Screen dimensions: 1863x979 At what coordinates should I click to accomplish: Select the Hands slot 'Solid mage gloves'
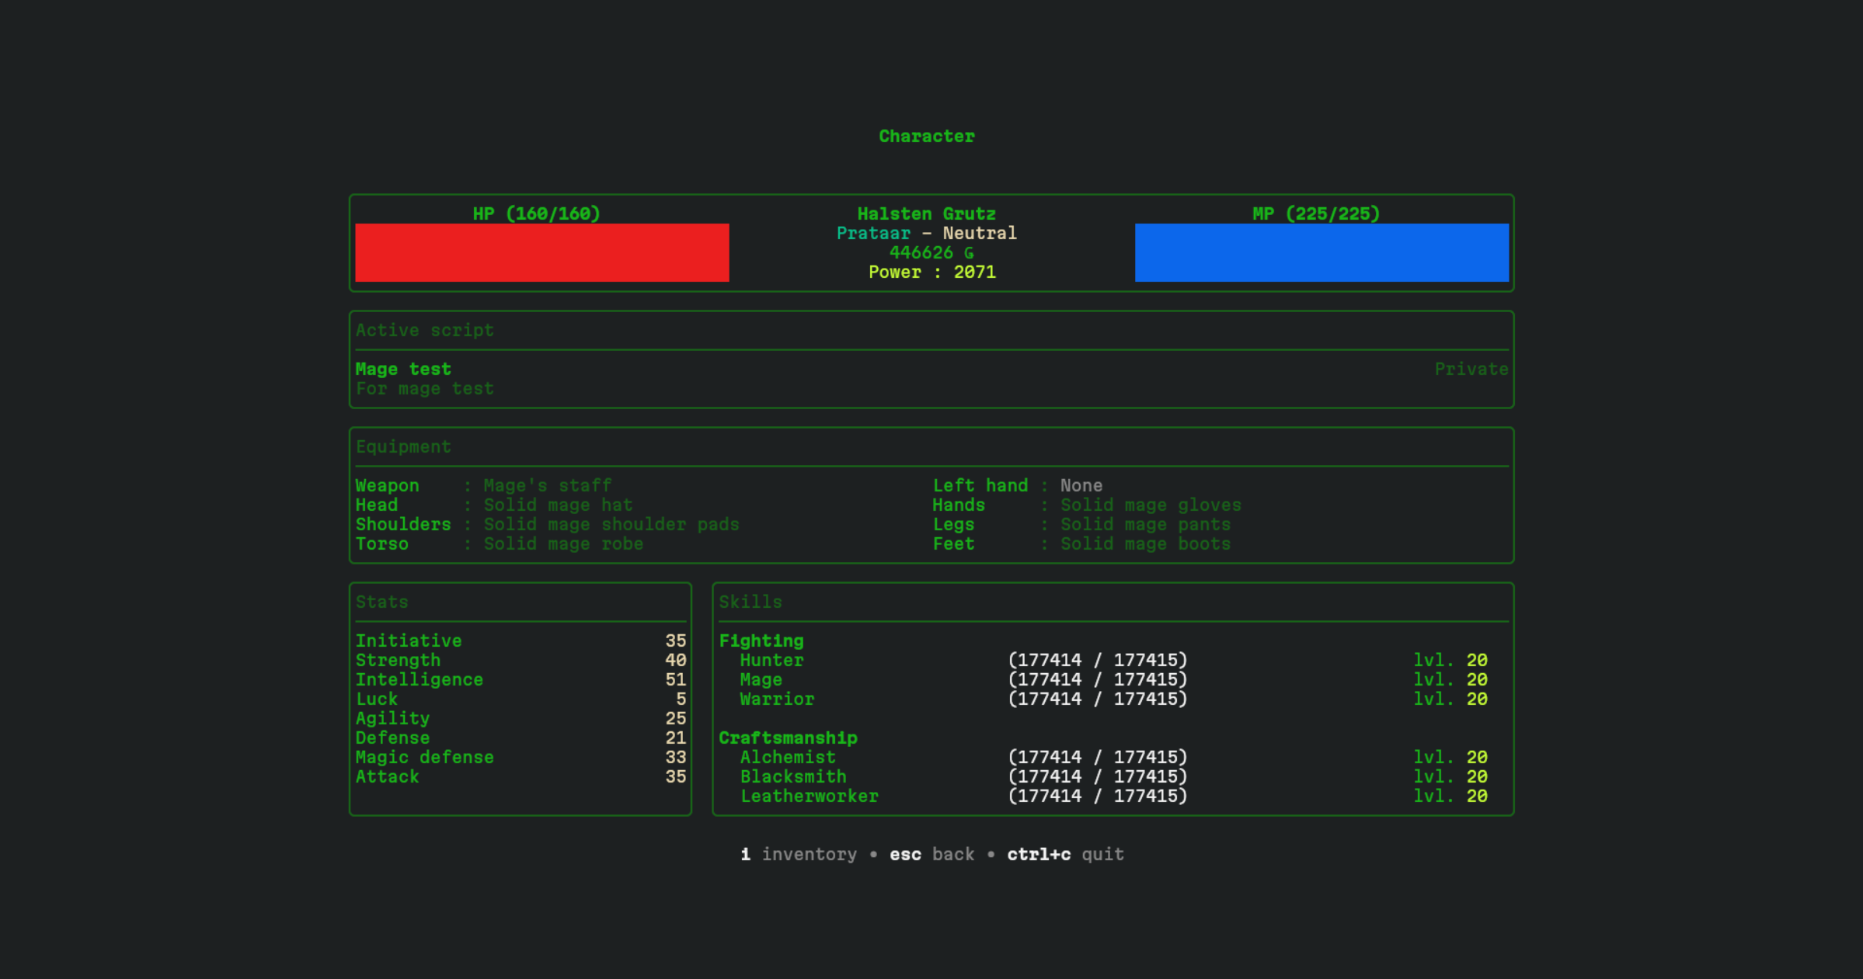click(x=1151, y=505)
